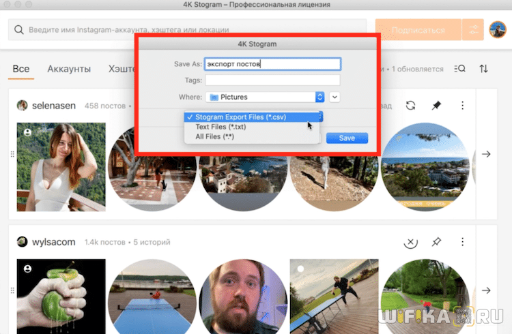Open the wylsacom account name
512x334 pixels.
(x=53, y=242)
